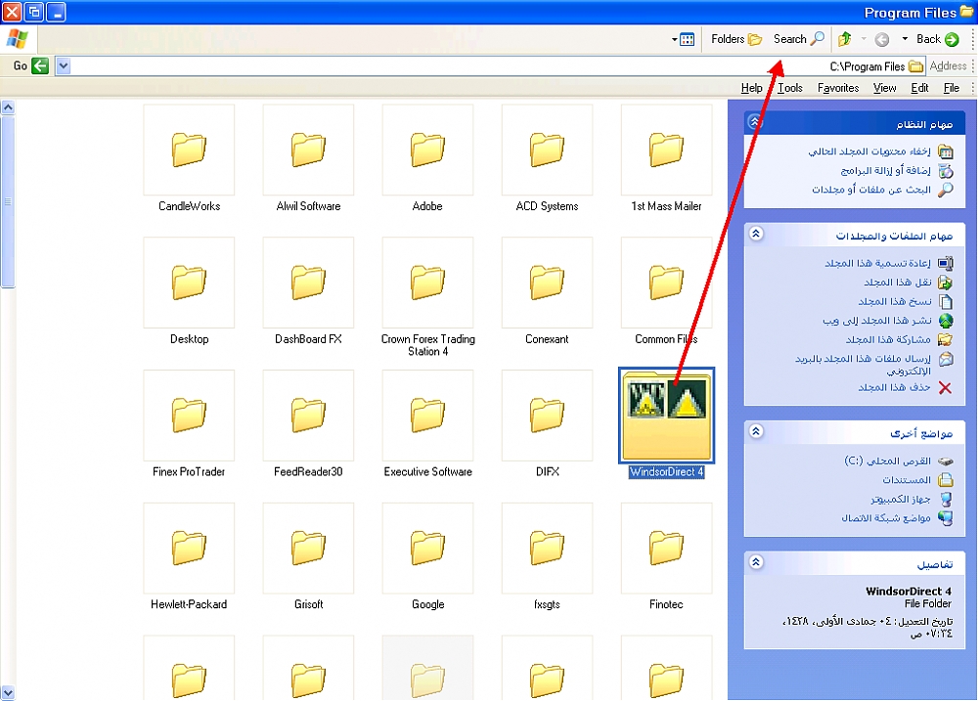Screen dimensions: 978x701
Task: Select the Crown Forex Trading Station 4 folder
Action: point(427,284)
